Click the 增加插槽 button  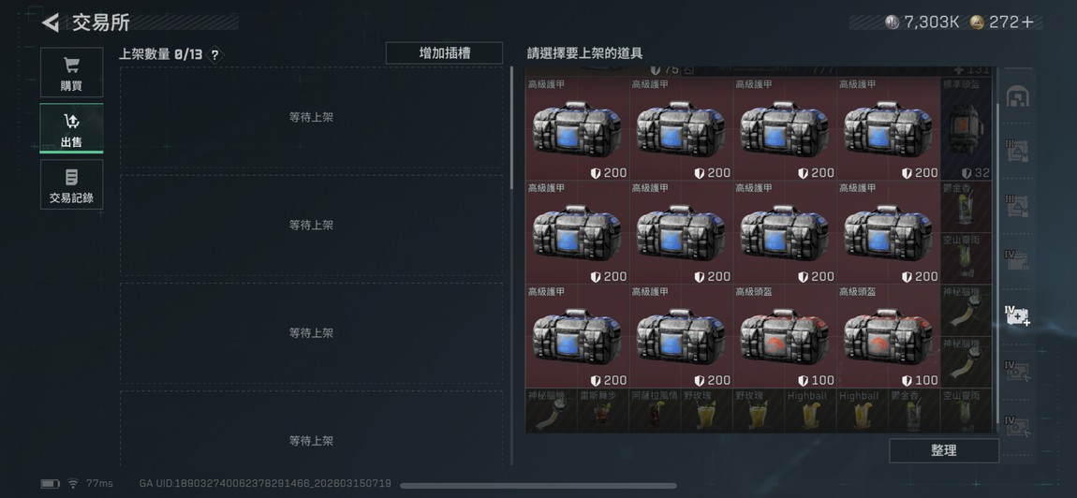445,53
